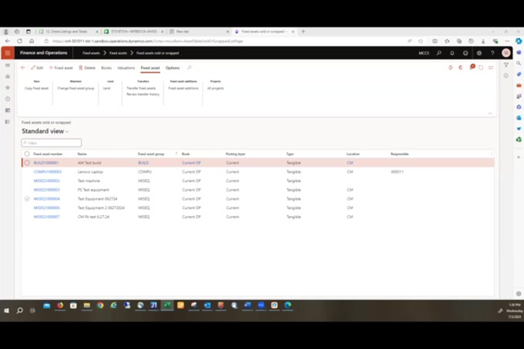Click the search magnifier in the top bar
The width and height of the screenshot is (524, 349).
coord(439,53)
